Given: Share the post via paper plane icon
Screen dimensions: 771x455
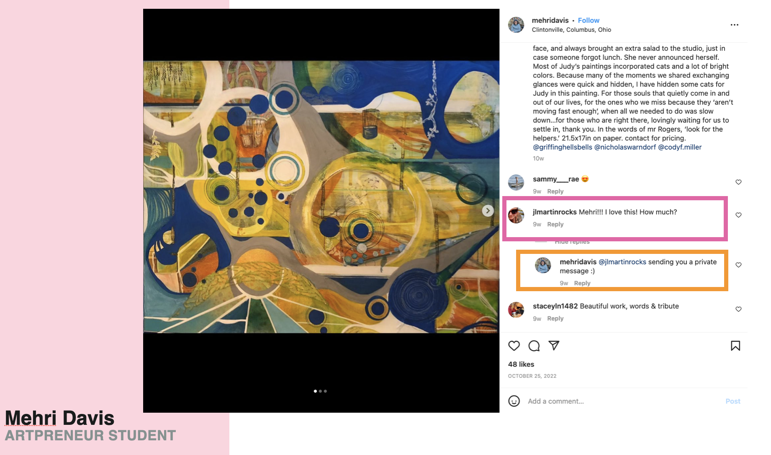Looking at the screenshot, I should point(554,345).
